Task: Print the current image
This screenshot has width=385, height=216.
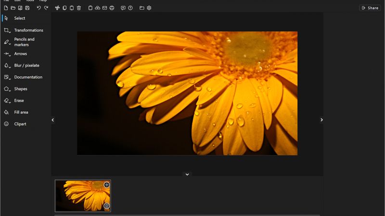Action: click(112, 8)
